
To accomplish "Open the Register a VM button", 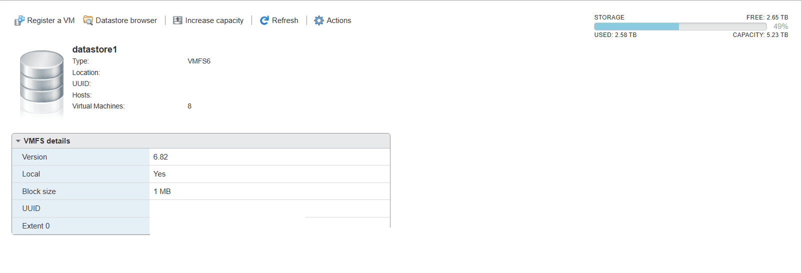I will click(x=44, y=20).
